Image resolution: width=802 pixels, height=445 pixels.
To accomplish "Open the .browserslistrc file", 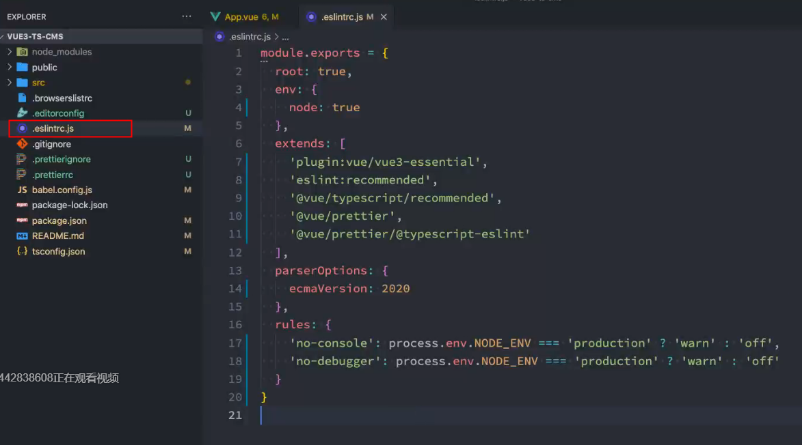I will (x=62, y=98).
